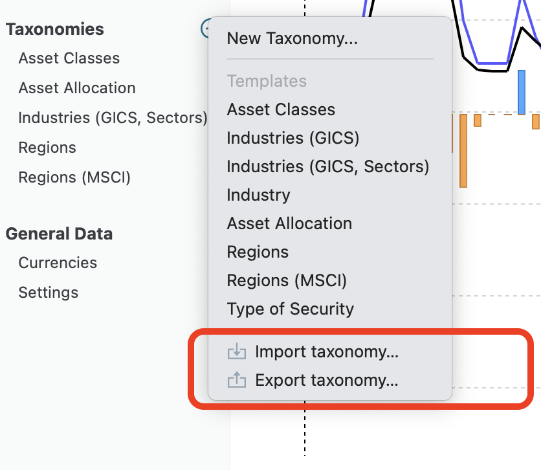Open Settings under General Data

49,293
